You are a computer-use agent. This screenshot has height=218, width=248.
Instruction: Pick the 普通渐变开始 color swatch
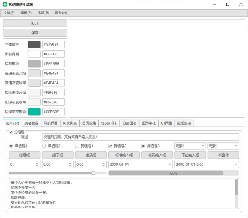coord(34,73)
